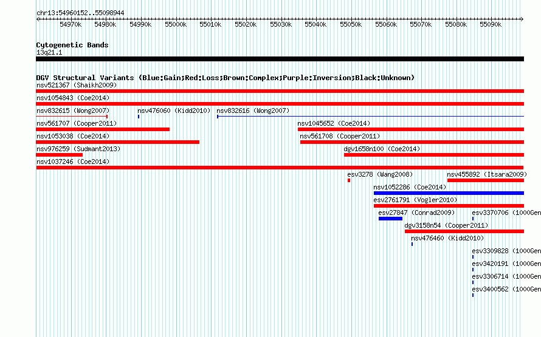Click the small red block under esv3278
This screenshot has height=337, width=541.
click(349, 180)
